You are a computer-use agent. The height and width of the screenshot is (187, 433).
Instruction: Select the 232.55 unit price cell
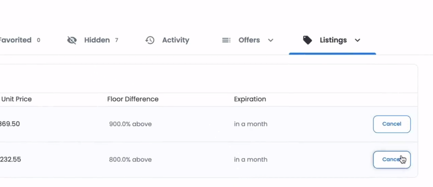(10, 159)
